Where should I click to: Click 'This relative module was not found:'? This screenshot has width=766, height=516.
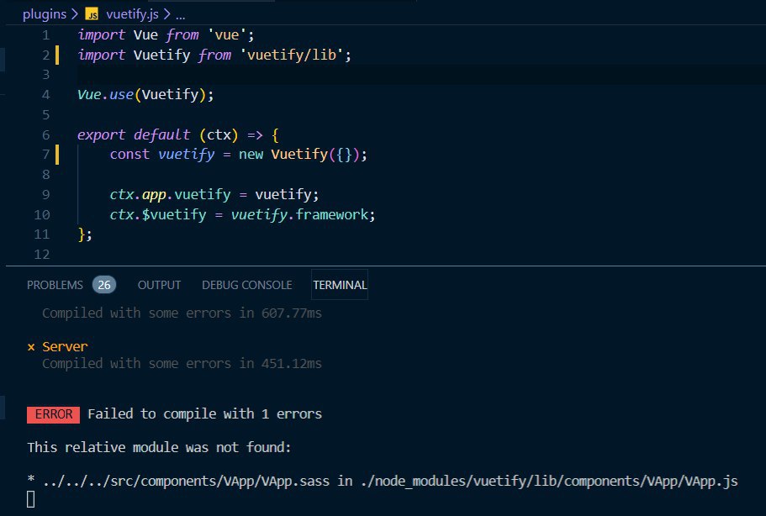(x=159, y=447)
